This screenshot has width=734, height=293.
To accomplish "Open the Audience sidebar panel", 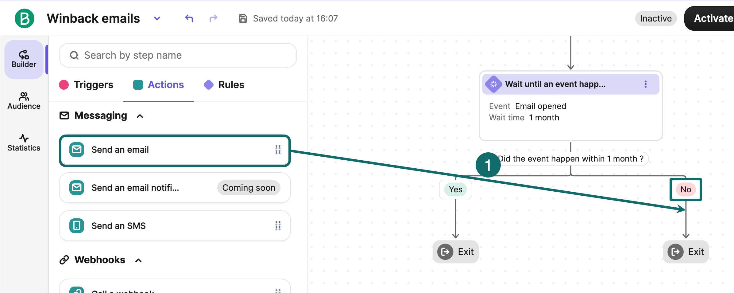I will coord(24,101).
